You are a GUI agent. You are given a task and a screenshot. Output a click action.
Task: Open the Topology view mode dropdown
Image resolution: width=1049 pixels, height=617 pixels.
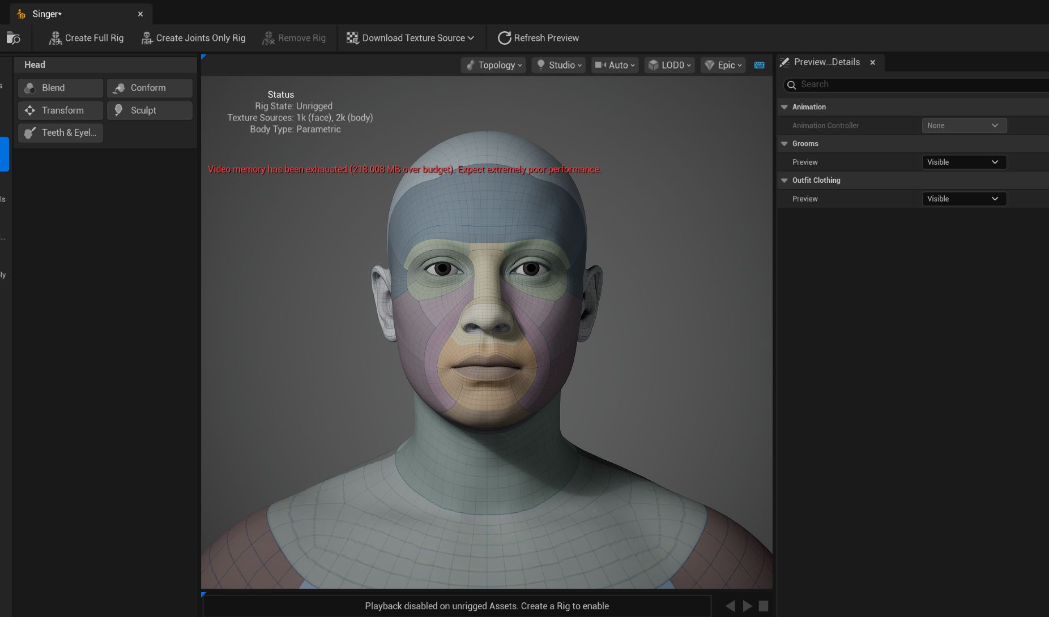494,65
